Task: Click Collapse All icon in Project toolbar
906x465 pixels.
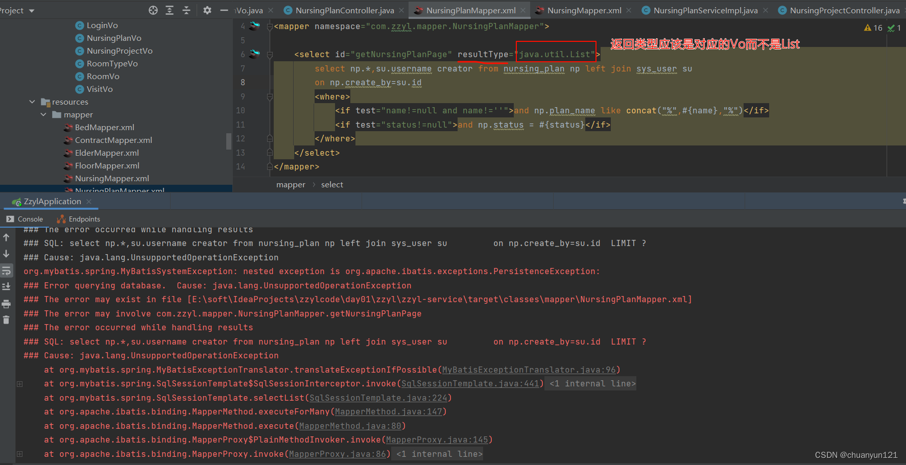Action: coord(186,10)
